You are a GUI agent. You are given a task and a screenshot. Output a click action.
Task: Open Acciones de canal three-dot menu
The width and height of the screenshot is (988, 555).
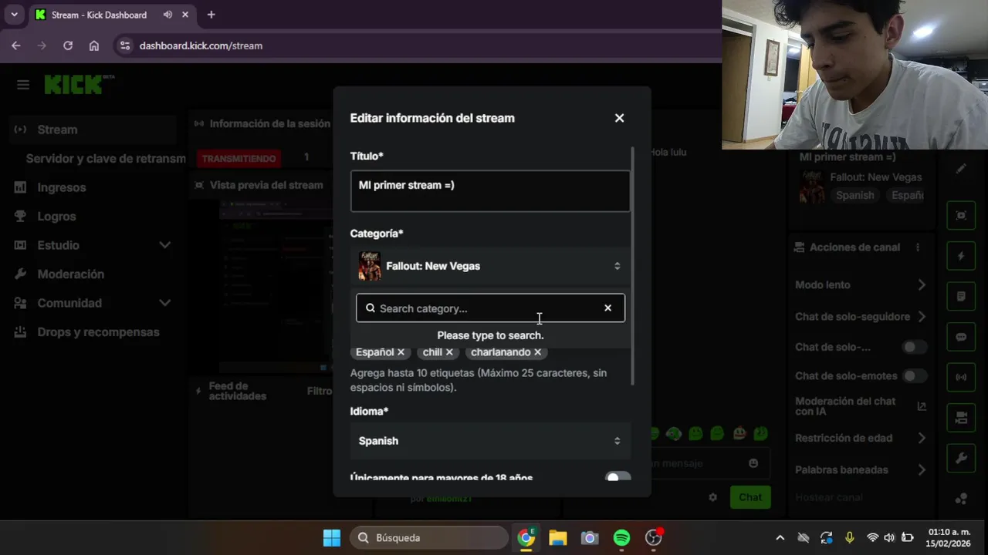(x=918, y=247)
